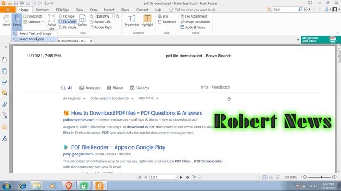Open the Security lock panel
341x191 pixels.
[5, 127]
